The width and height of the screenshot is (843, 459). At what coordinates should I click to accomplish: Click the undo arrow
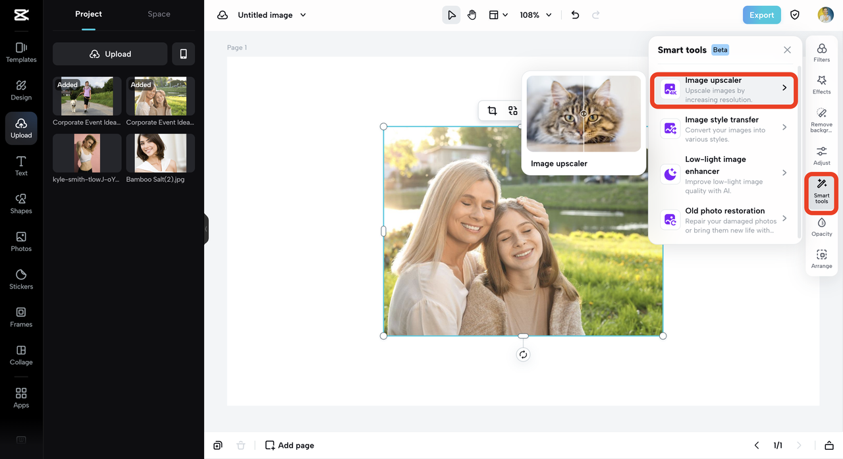(575, 15)
